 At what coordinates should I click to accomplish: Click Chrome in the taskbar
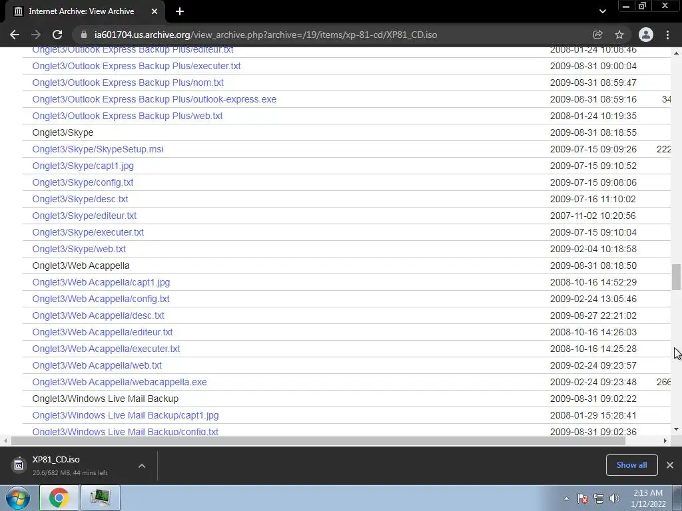pyautogui.click(x=59, y=498)
